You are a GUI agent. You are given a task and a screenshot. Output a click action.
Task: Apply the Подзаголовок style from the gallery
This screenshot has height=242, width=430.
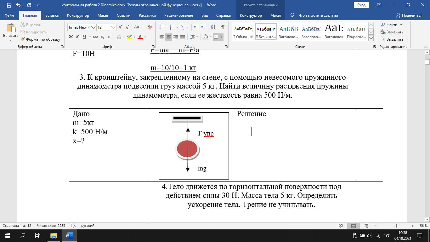(356, 32)
